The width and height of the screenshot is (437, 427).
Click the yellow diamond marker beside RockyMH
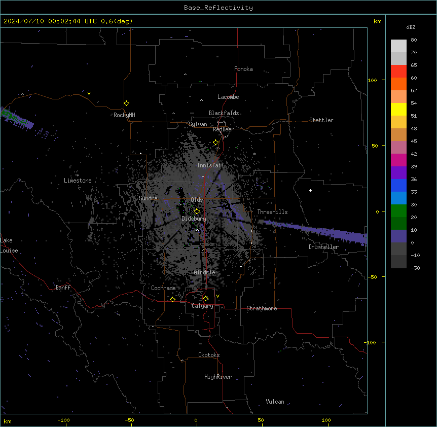click(x=127, y=103)
